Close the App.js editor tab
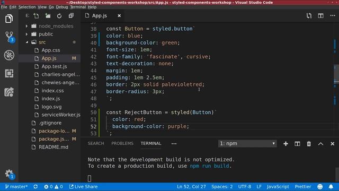 (119, 15)
